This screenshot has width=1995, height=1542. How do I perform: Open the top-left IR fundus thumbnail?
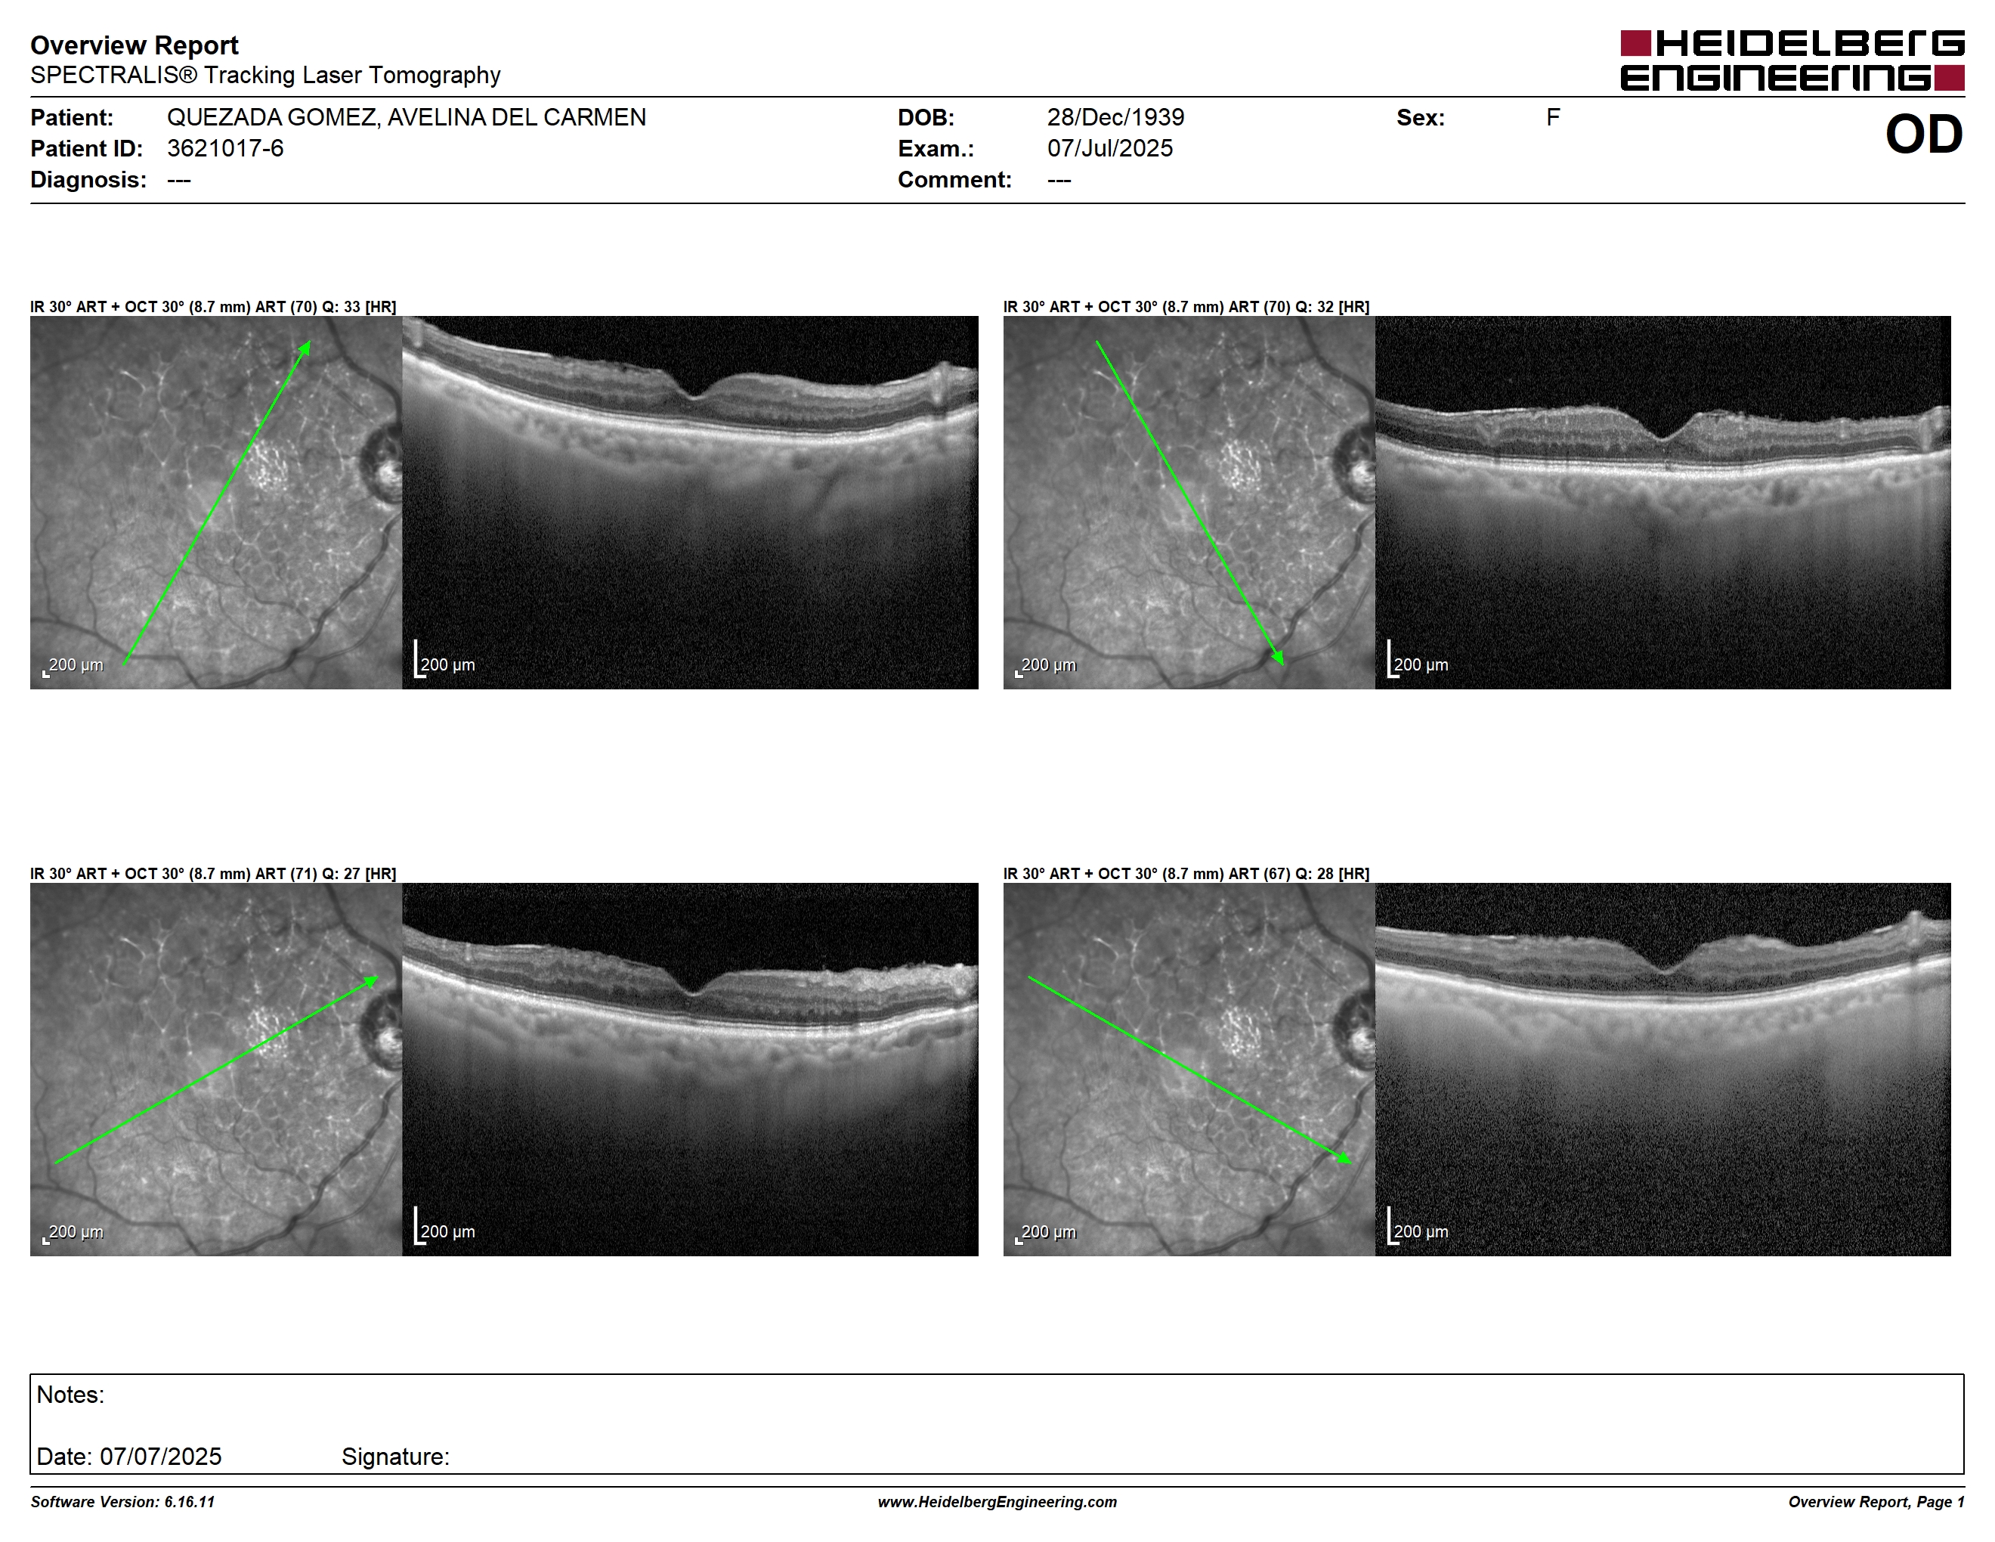point(215,503)
